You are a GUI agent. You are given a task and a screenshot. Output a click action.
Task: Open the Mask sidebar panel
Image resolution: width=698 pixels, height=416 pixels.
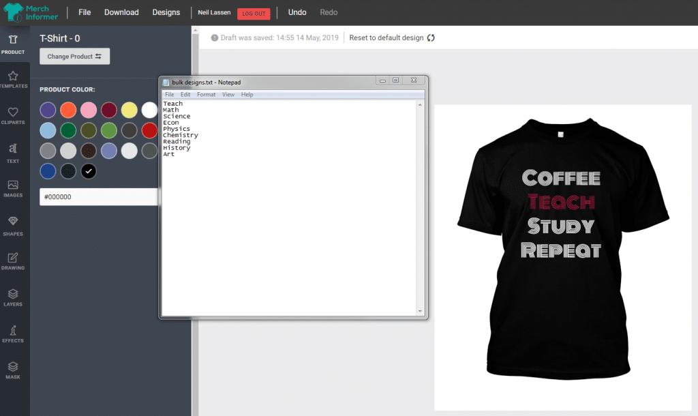click(x=13, y=370)
